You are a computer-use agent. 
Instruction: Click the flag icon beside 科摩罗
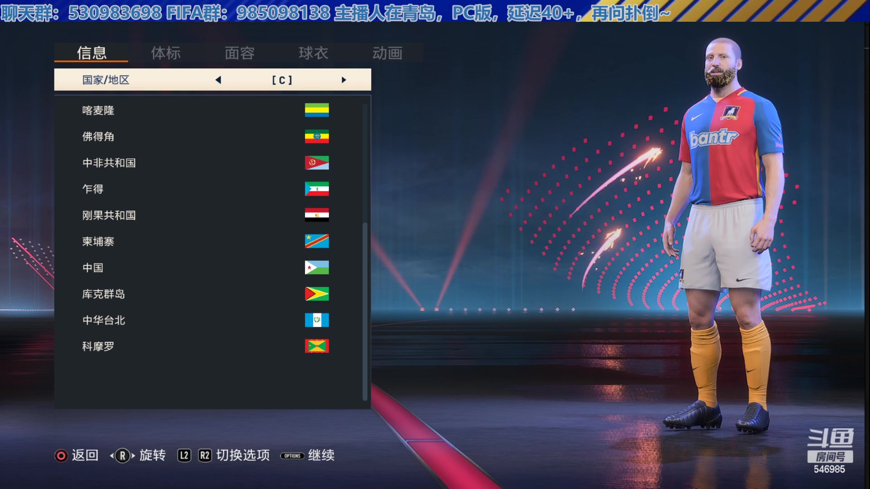coord(317,346)
